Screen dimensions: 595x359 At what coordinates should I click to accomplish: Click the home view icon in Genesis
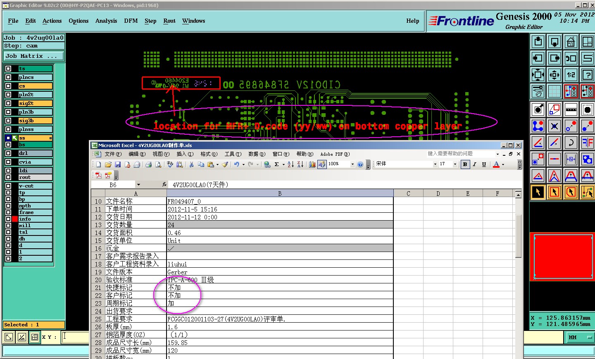[571, 42]
